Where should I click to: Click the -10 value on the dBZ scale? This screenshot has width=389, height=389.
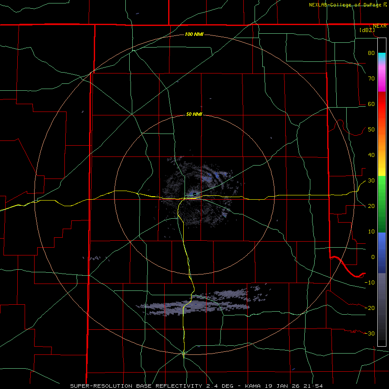point(370,283)
